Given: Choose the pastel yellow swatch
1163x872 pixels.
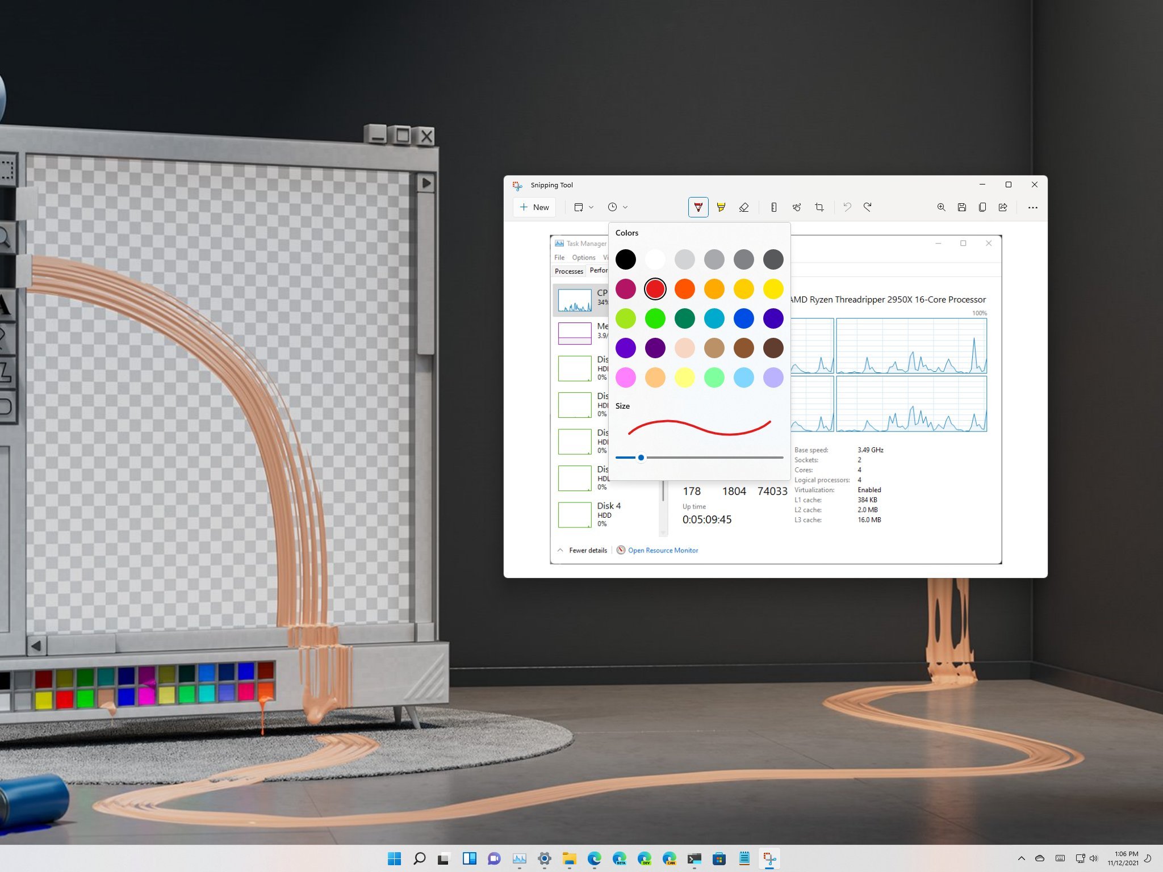Looking at the screenshot, I should (x=684, y=378).
